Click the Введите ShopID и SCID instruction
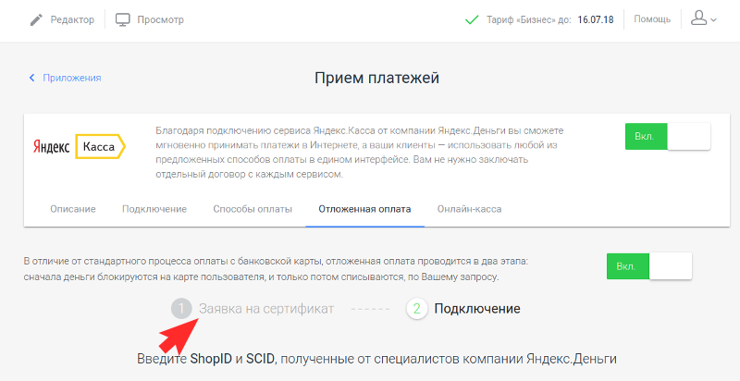 pos(377,359)
